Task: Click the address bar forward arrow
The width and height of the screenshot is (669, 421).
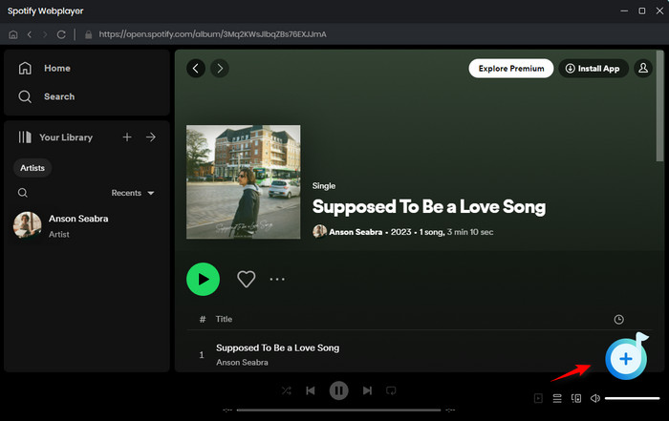Action: point(45,34)
